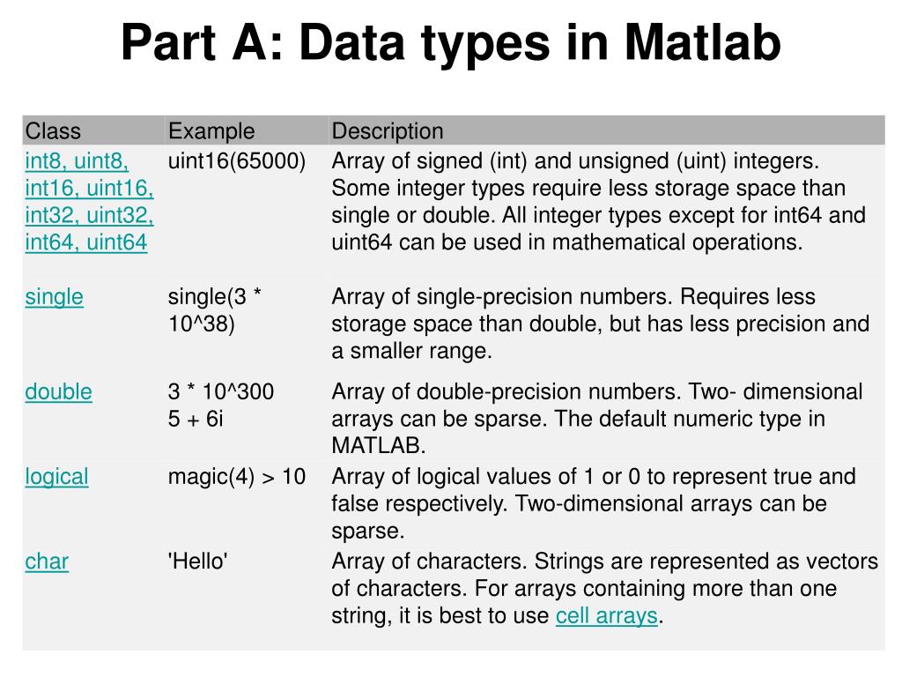Viewport: 902px width, 677px height.
Task: Click the Example column header
Action: [x=211, y=131]
